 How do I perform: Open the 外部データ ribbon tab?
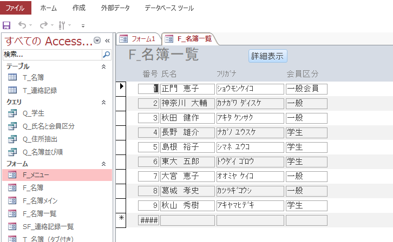115,8
